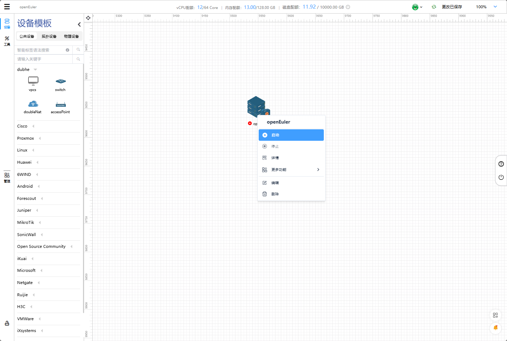Switch to the 拓扑设备 tab

click(49, 36)
